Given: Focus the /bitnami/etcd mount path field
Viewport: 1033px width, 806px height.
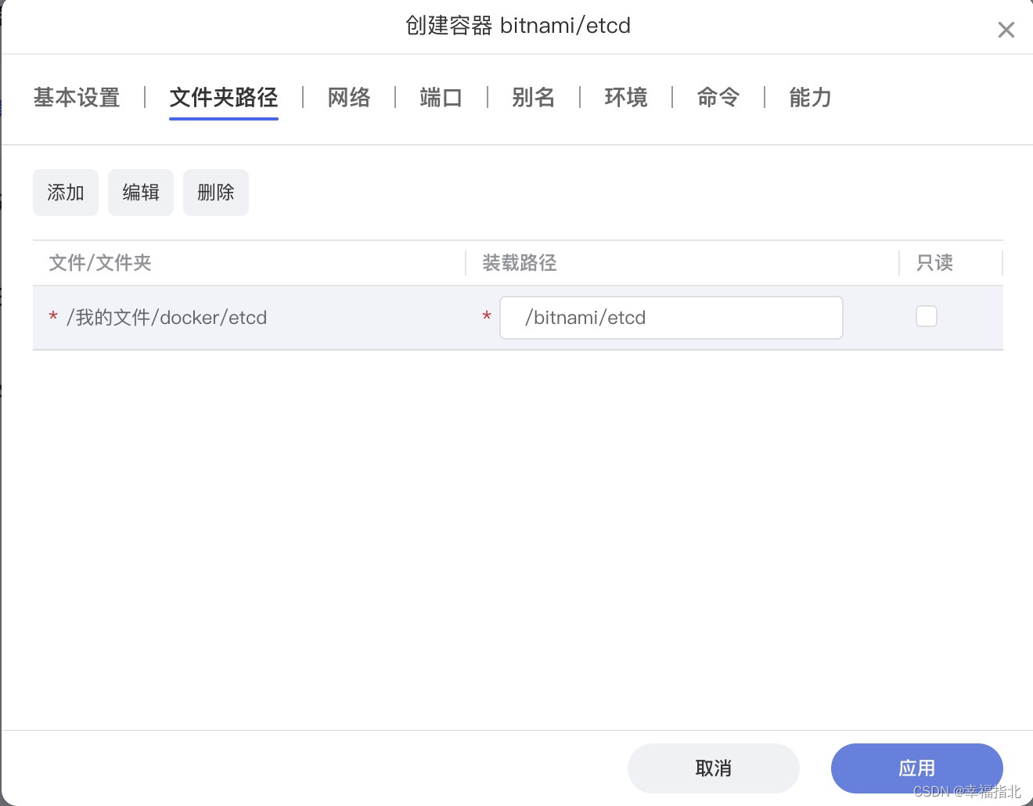Looking at the screenshot, I should point(671,318).
